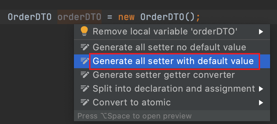The height and width of the screenshot is (124, 277).
Task: Click pencil icon beside 'Generate all setter with default value'
Action: (x=85, y=61)
